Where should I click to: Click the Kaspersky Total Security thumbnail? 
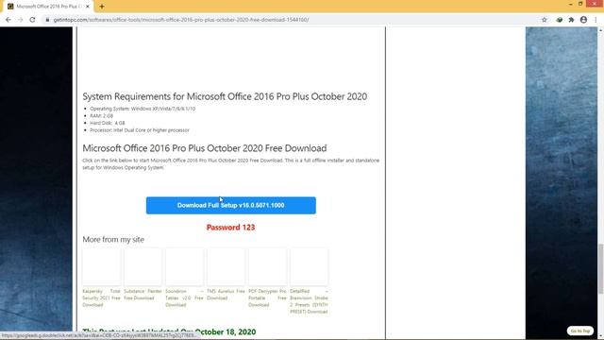[102, 266]
